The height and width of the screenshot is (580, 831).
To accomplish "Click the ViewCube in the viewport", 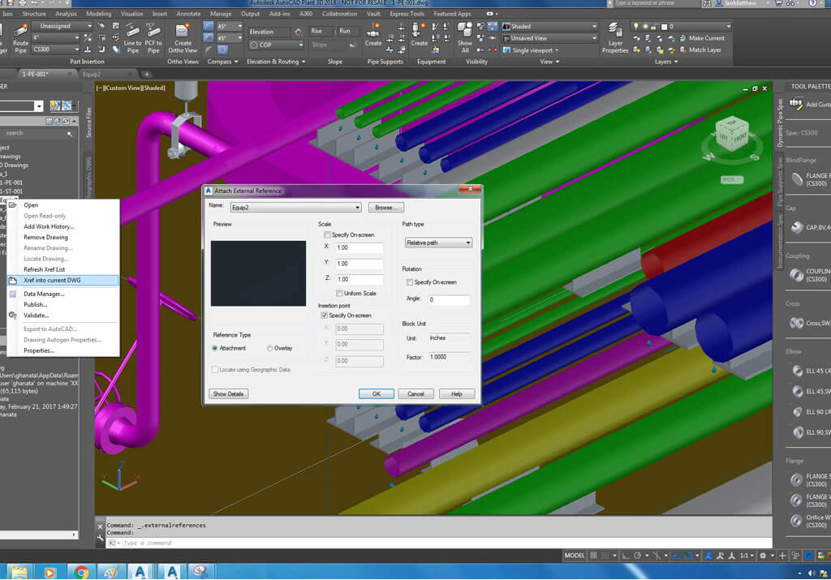I will click(x=732, y=135).
